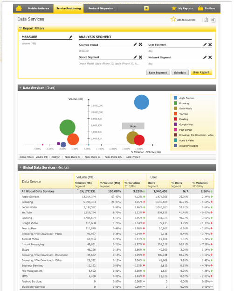
Task: Select the green Browsing bubble in chart
Action: [x=68, y=128]
